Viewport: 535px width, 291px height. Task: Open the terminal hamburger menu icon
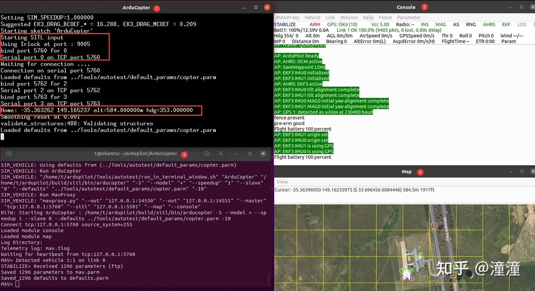click(221, 153)
